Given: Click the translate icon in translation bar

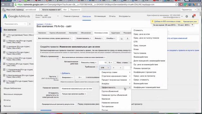Looking at the screenshot, I should click(x=4, y=9).
